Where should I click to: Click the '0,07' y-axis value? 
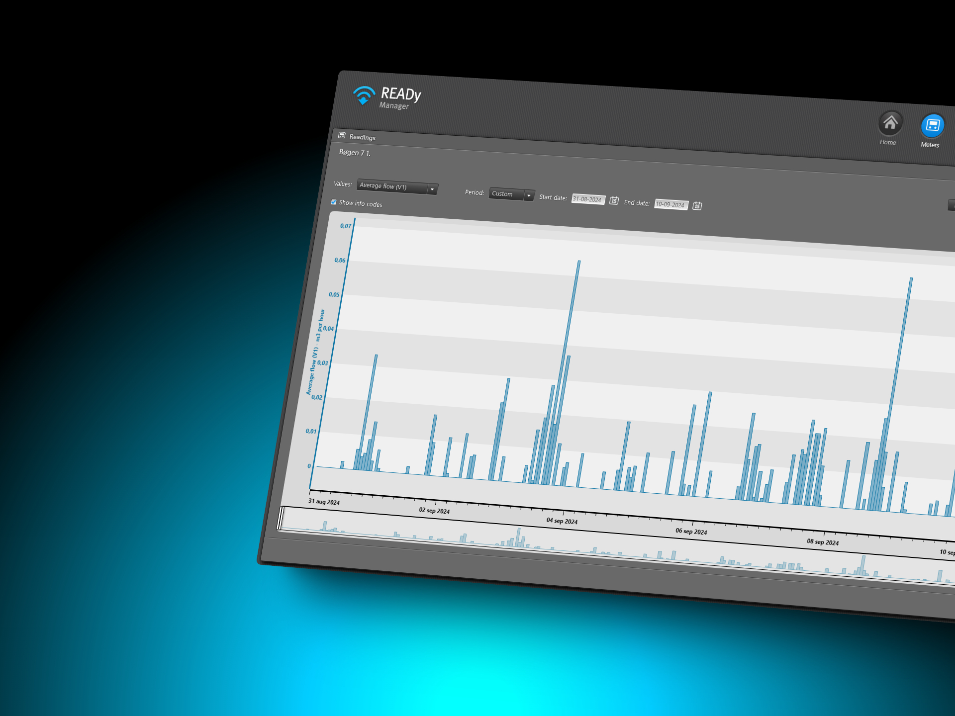click(346, 226)
